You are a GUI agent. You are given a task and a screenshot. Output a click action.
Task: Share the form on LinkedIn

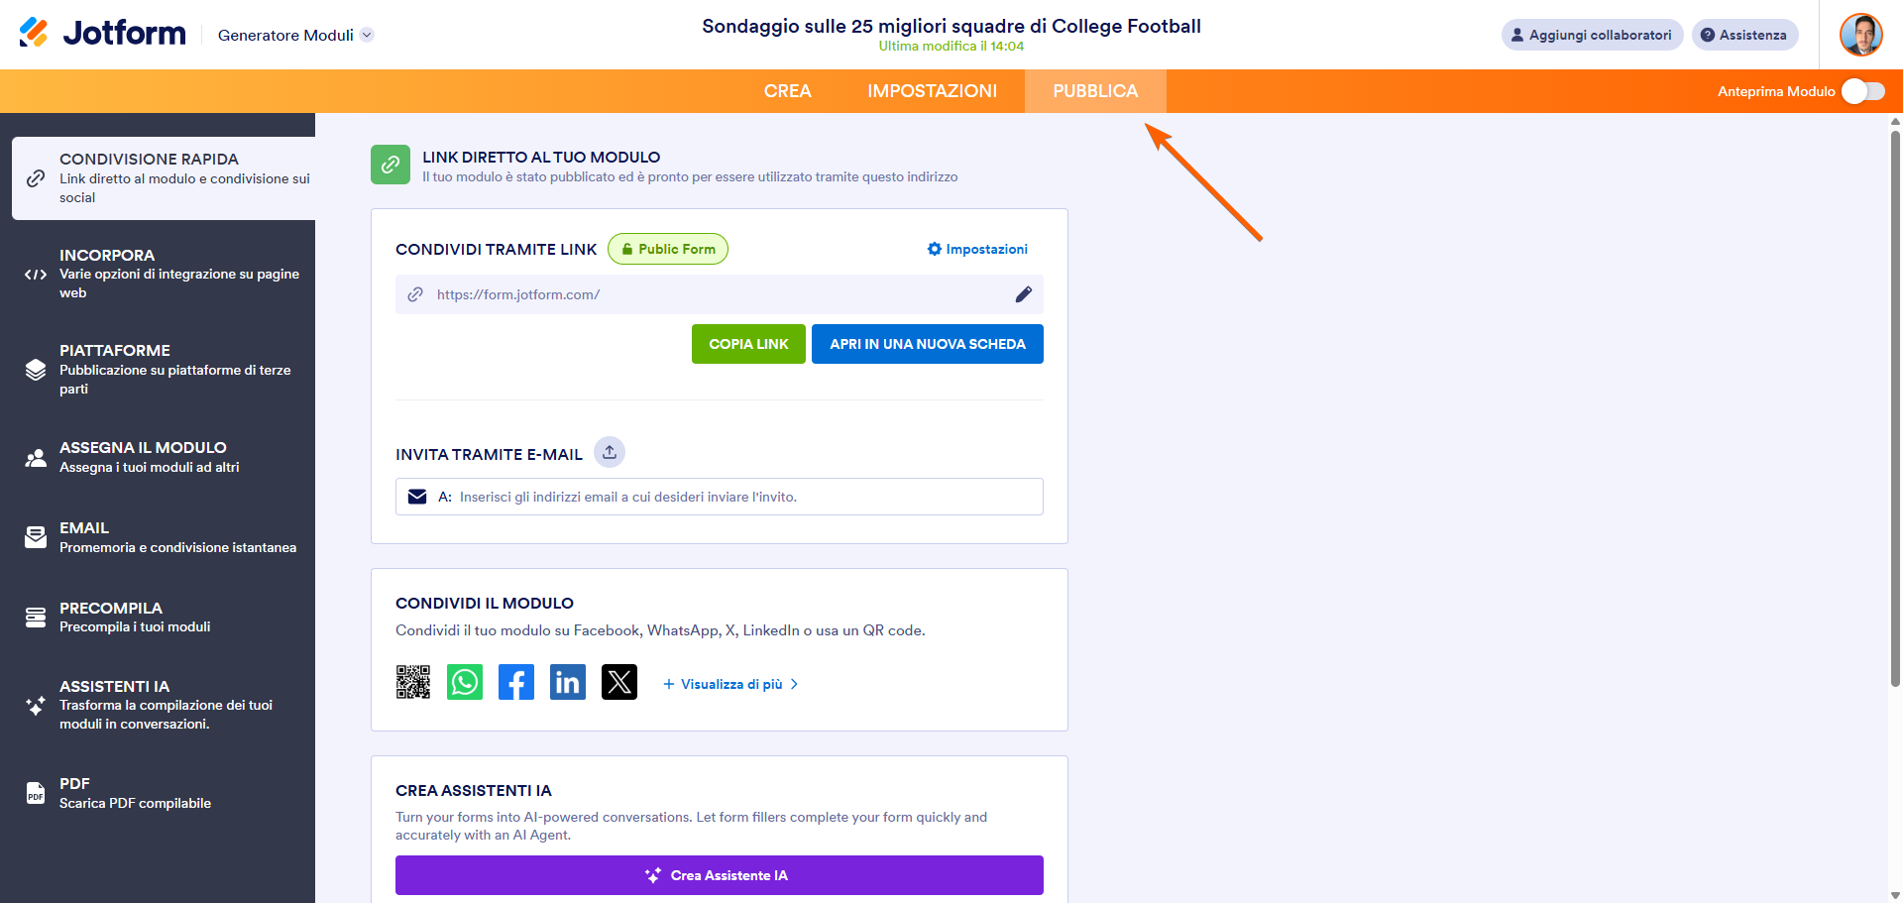coord(568,682)
